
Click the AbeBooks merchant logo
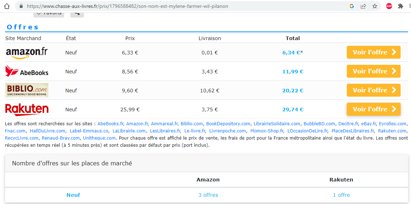click(x=27, y=72)
